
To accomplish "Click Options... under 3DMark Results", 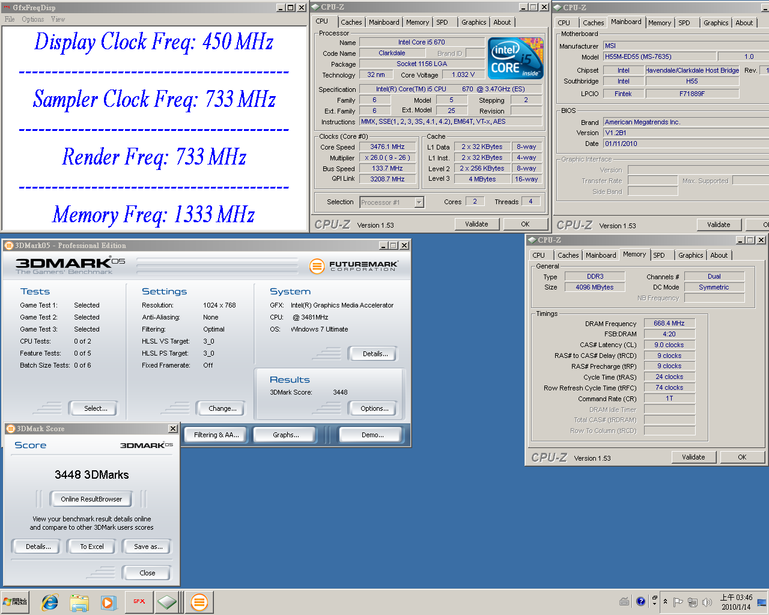I will 374,408.
